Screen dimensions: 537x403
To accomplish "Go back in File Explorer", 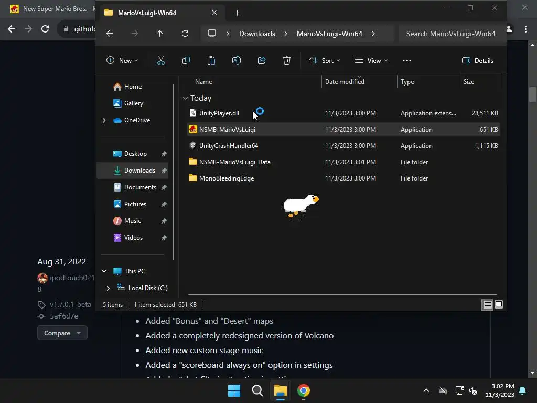I will click(110, 33).
